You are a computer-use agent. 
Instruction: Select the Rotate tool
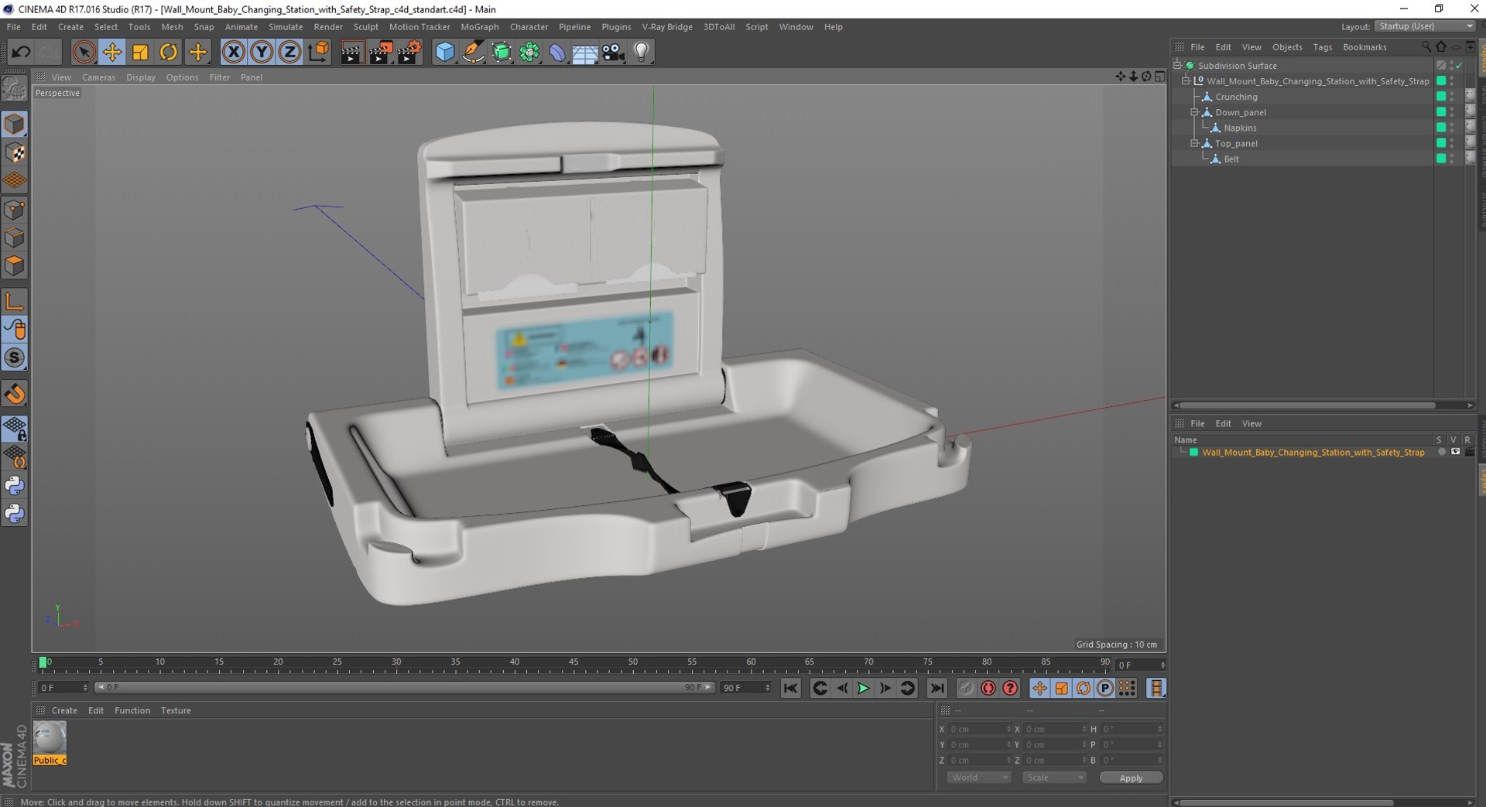pos(168,53)
